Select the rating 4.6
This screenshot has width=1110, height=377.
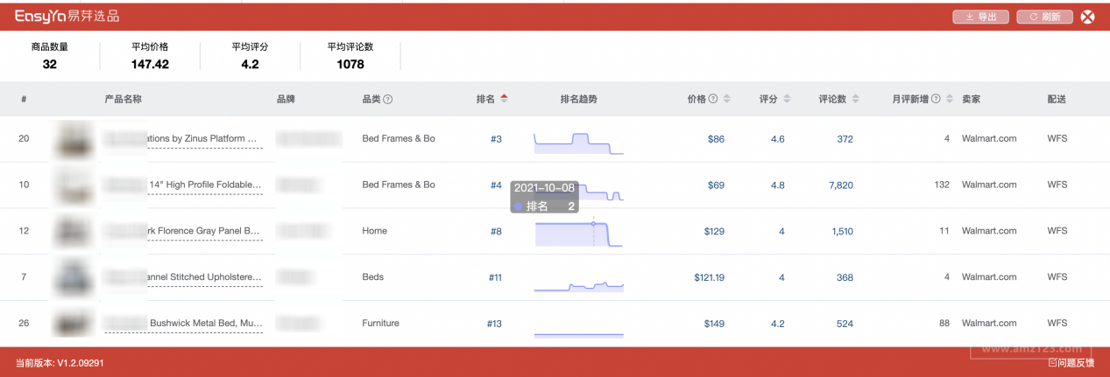coord(778,139)
